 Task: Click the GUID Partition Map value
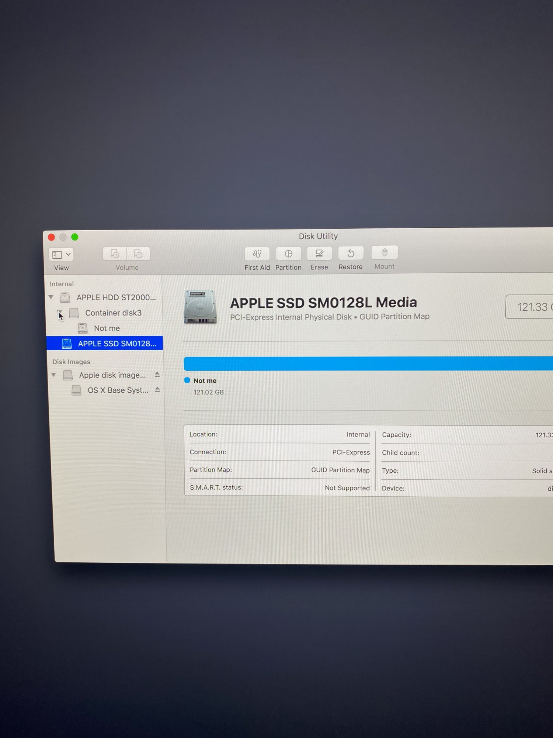(x=340, y=470)
